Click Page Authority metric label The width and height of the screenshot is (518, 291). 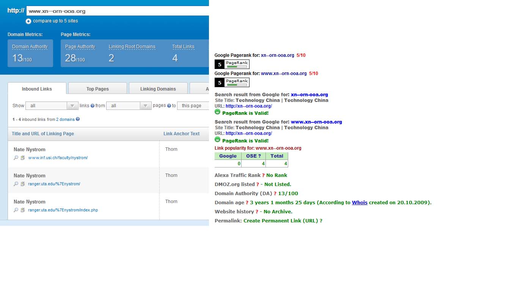coord(80,47)
